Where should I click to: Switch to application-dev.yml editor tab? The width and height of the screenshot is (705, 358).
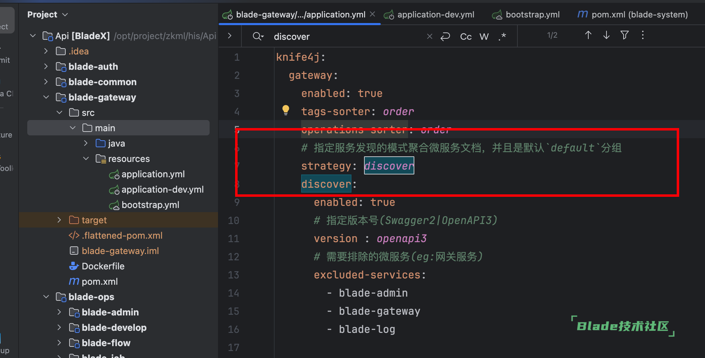pyautogui.click(x=436, y=15)
